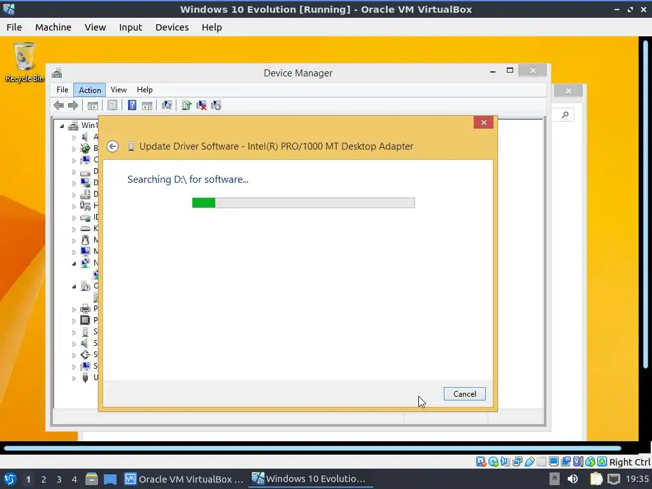
Task: Switch to Oracle VM VirtualBox taskbar window
Action: click(184, 479)
